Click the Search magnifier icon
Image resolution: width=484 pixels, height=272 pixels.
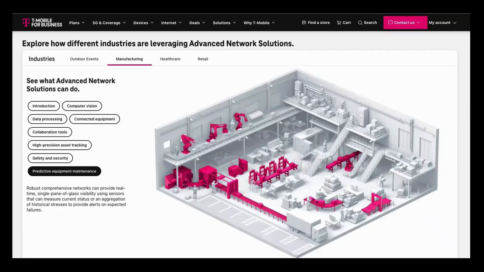click(x=360, y=23)
